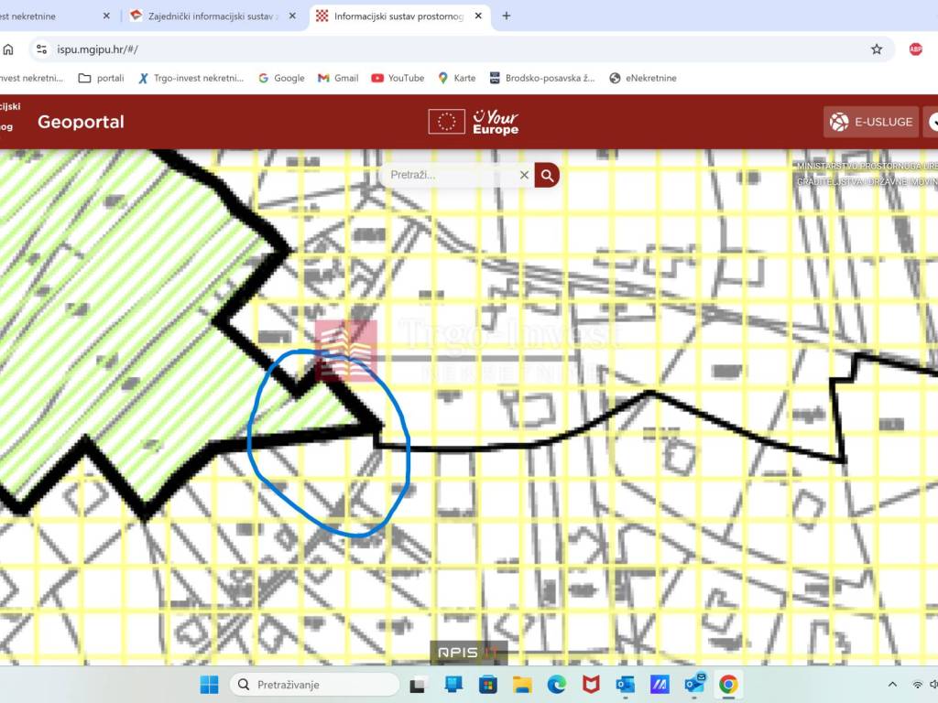Viewport: 938px width, 703px height.
Task: Open McAfee from the taskbar
Action: click(x=591, y=684)
